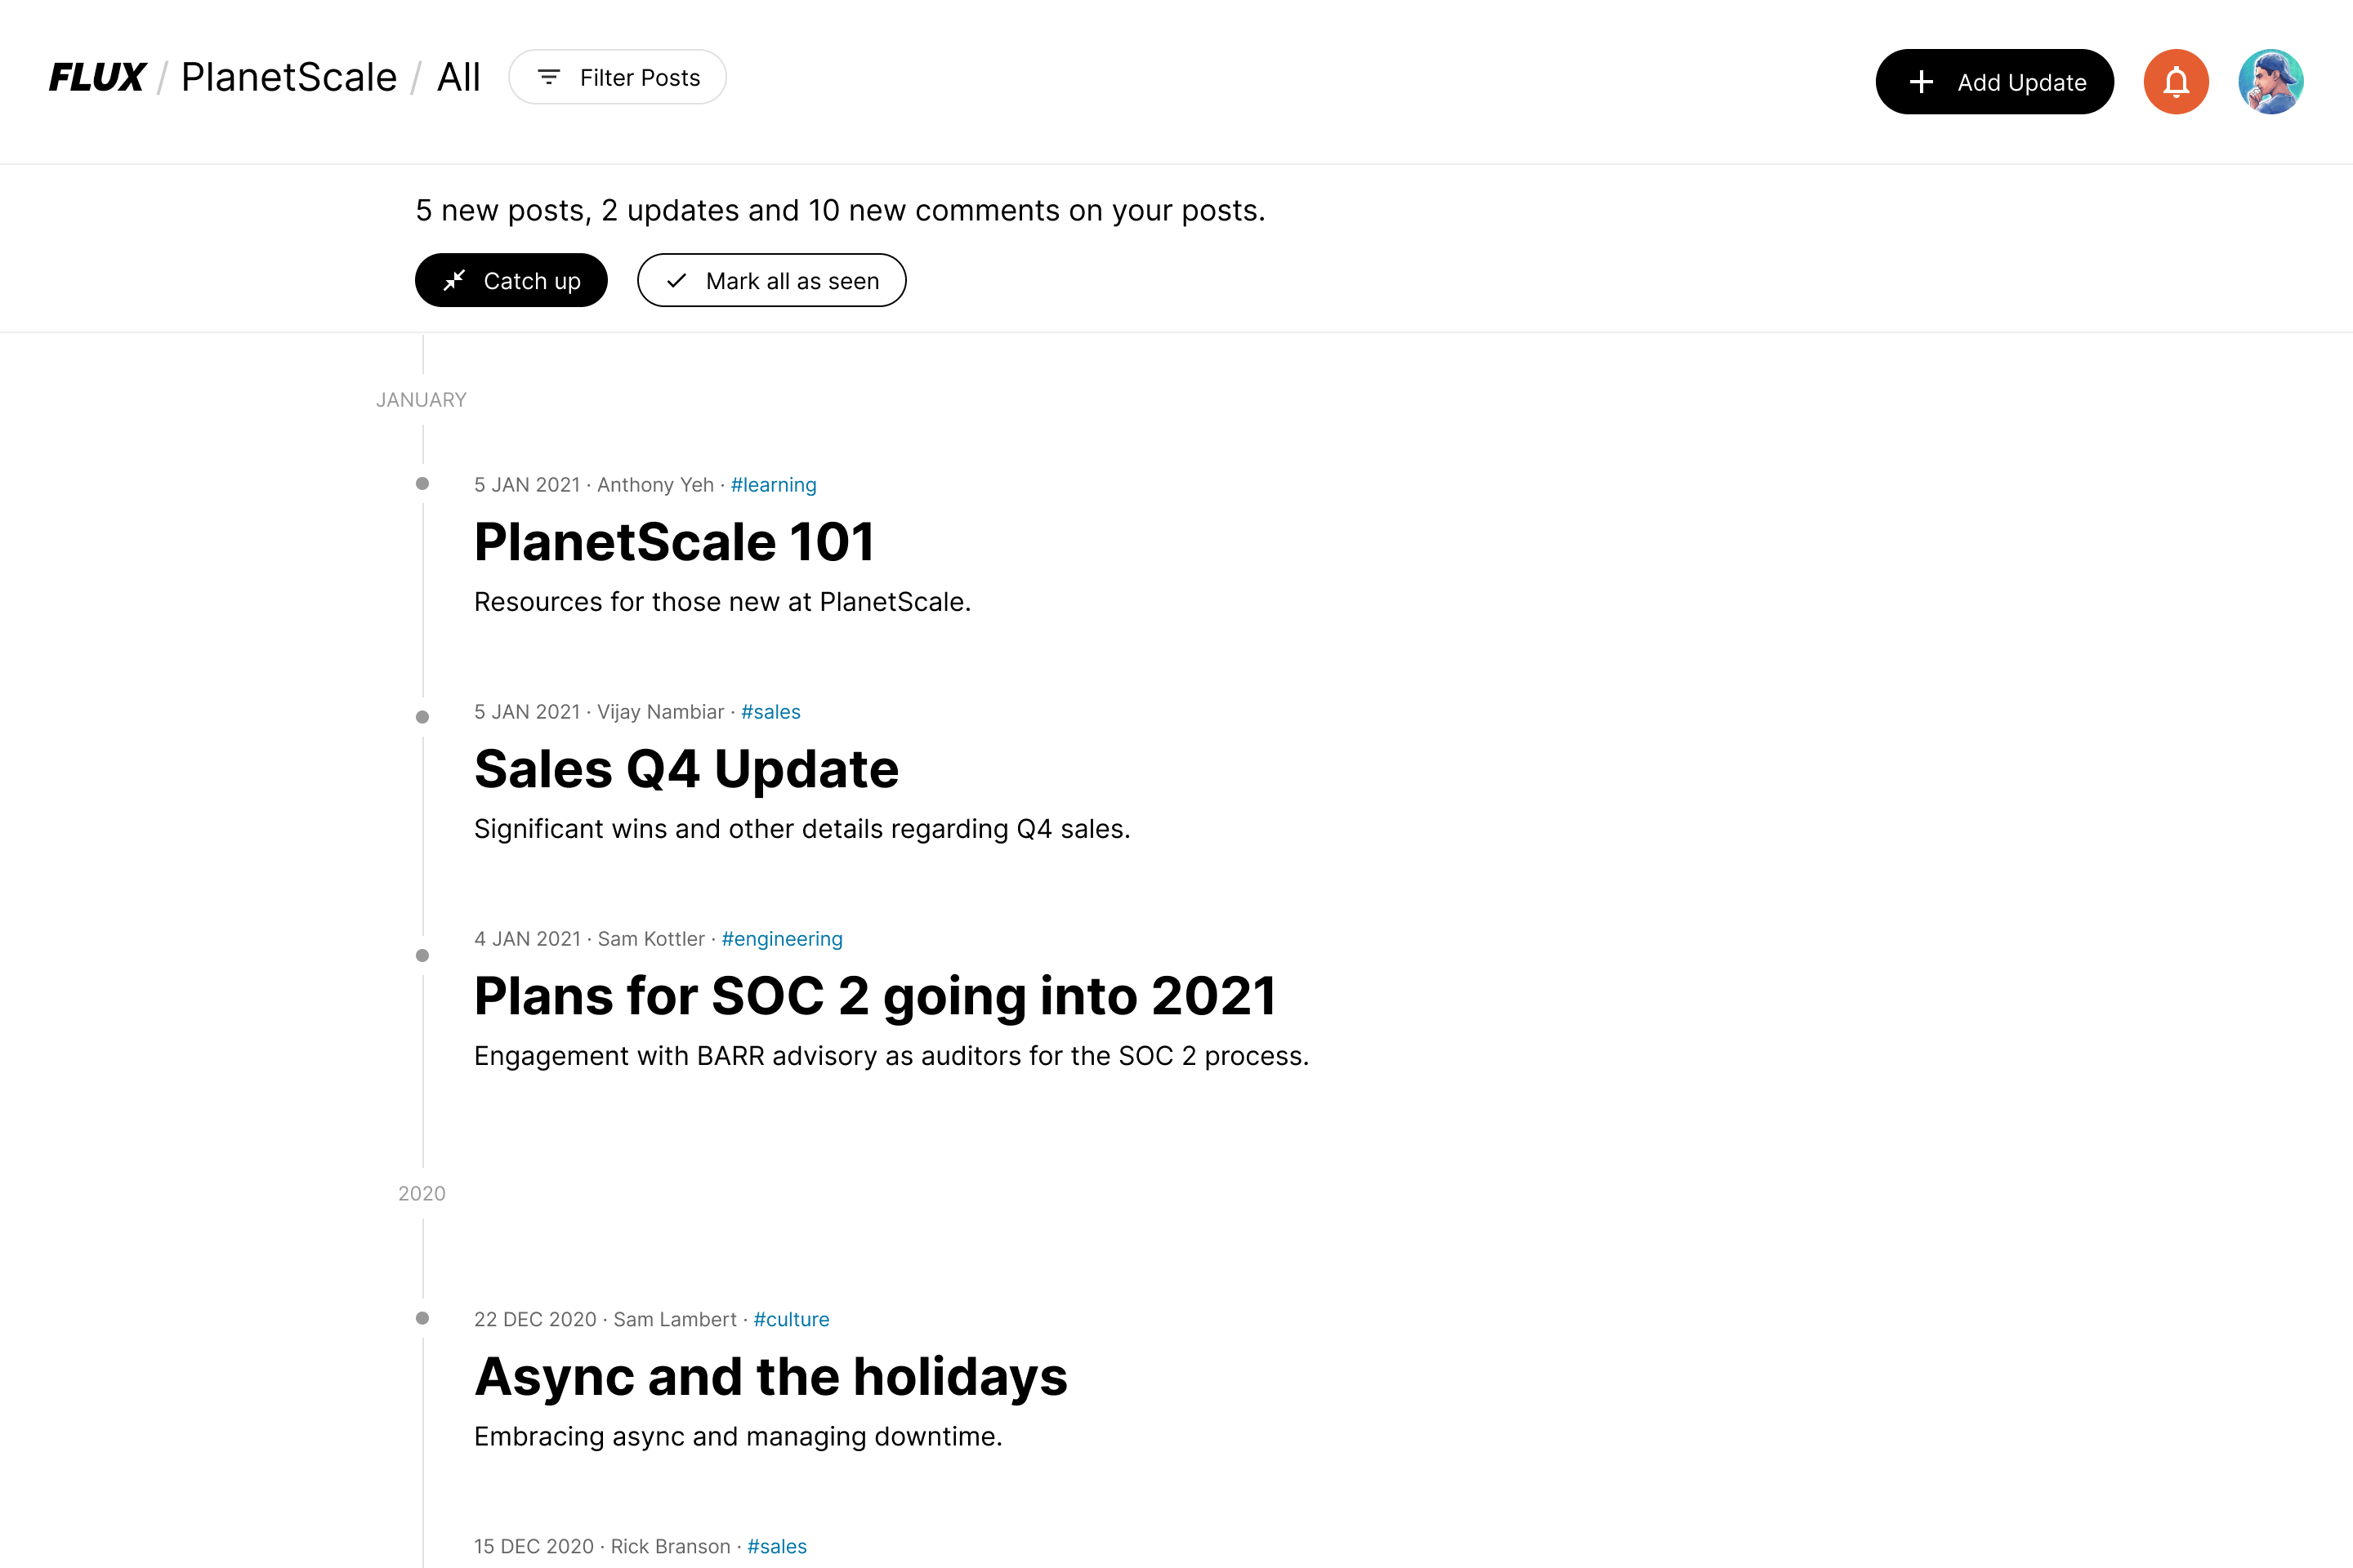The image size is (2353, 1568).
Task: Click timeline dot beside Sales Q4 Update
Action: tap(422, 717)
